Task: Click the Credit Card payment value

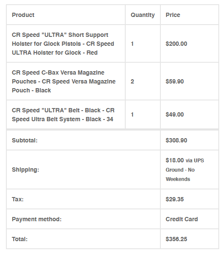Action: (x=182, y=219)
